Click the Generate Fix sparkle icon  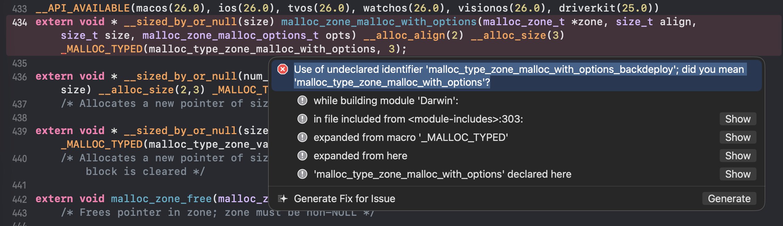click(283, 199)
